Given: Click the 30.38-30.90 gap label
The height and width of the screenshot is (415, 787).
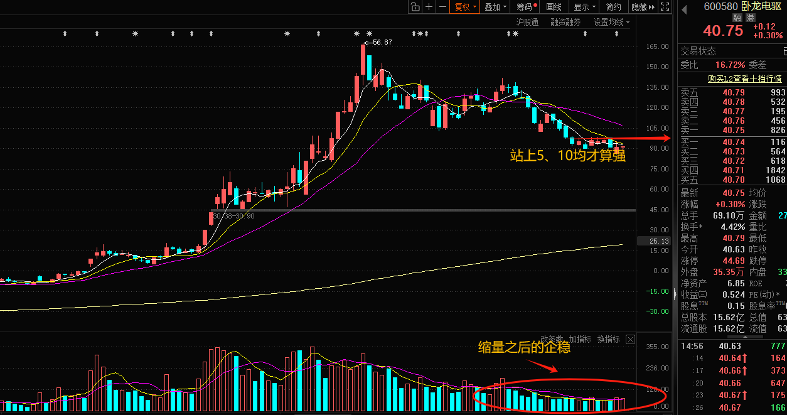Looking at the screenshot, I should coord(234,216).
